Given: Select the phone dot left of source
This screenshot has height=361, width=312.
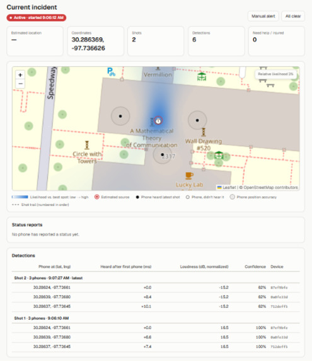Looking at the screenshot, I should click(x=120, y=117).
